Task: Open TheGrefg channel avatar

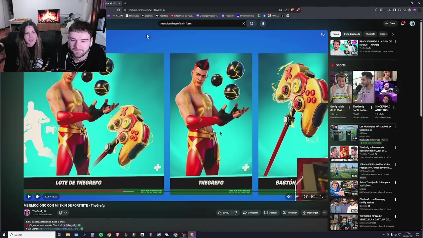Action: pos(27,213)
